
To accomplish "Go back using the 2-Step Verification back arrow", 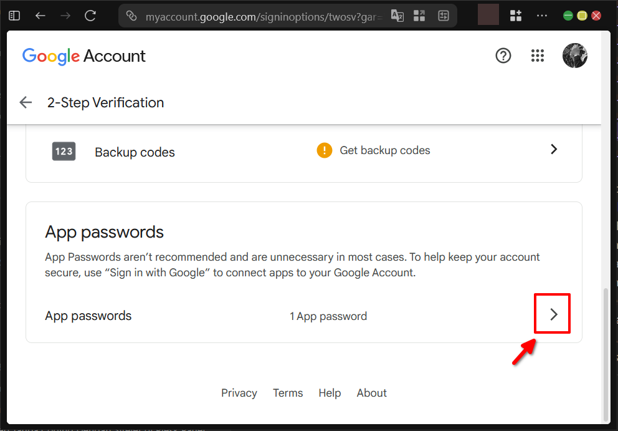I will 25,102.
